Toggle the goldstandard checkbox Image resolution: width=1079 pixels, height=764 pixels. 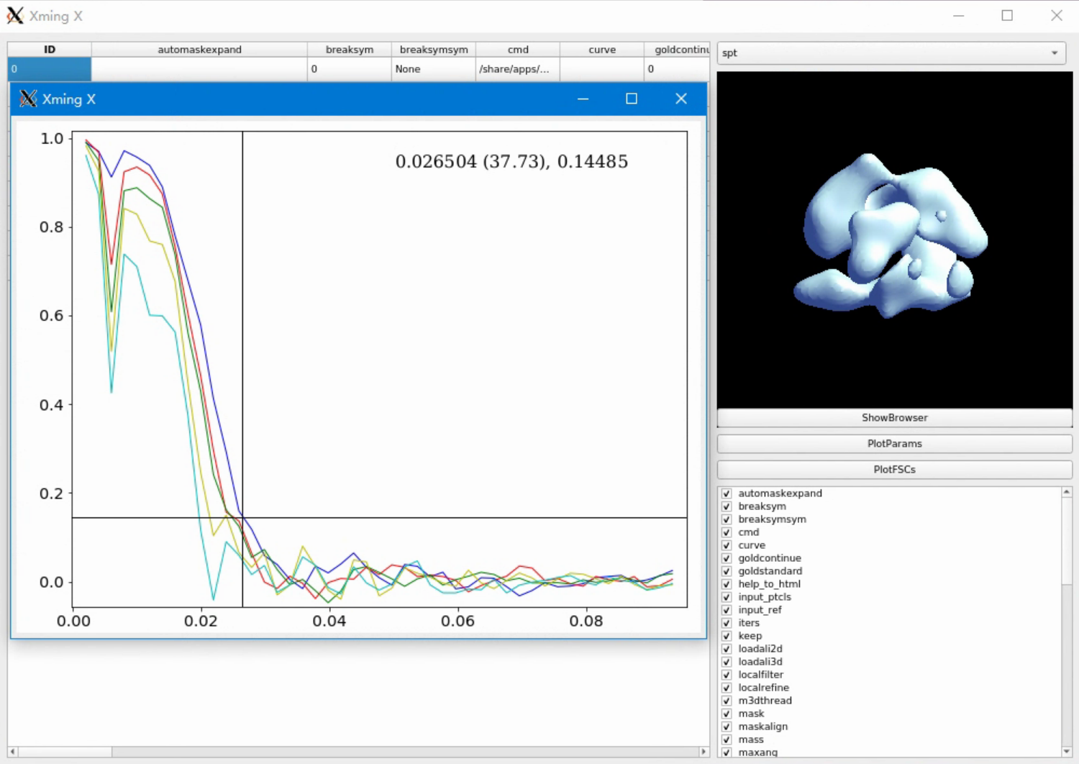(x=727, y=571)
